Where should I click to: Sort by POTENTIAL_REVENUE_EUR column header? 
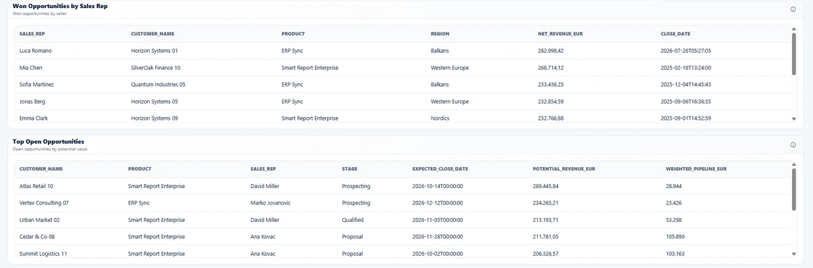click(x=564, y=169)
